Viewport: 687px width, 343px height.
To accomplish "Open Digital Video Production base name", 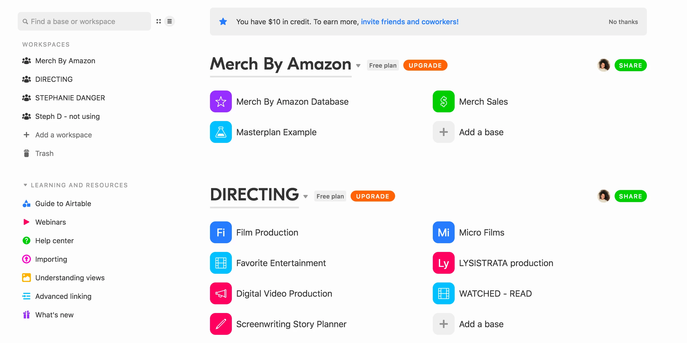I will (284, 293).
